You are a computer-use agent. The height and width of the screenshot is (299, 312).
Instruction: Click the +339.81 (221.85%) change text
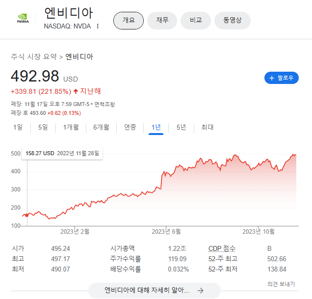tap(41, 91)
